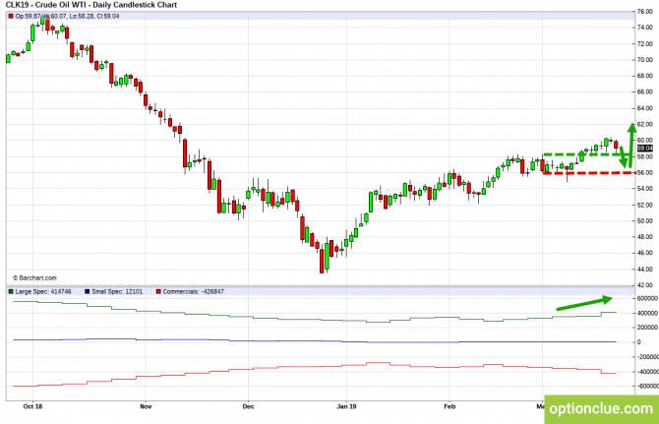
Task: Click the blue Small Spec legend swatch
Action: [87, 291]
